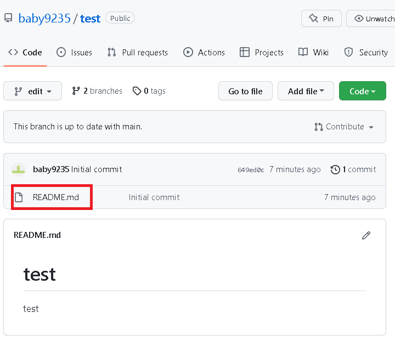The width and height of the screenshot is (395, 341).
Task: Go to the Projects tab
Action: [262, 52]
